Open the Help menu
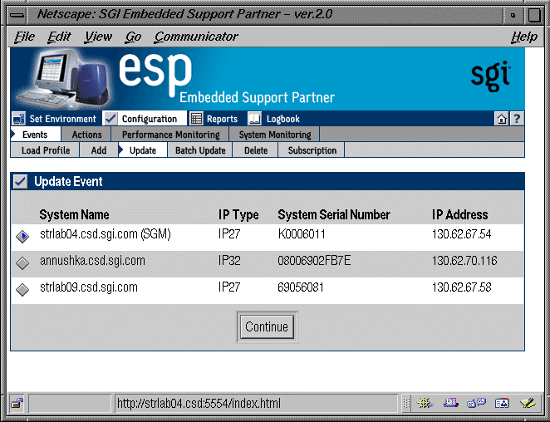 pos(524,37)
